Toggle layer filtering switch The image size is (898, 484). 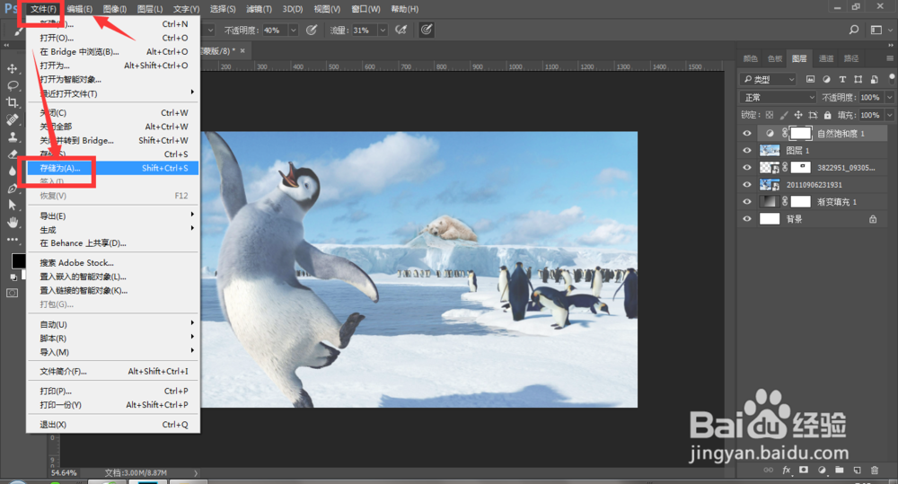point(892,77)
